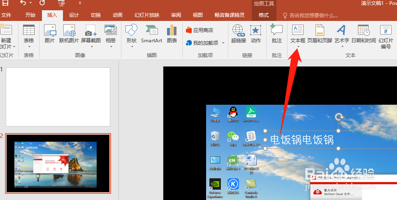Switch to the 开始 tab
This screenshot has width=397, height=200.
[30, 15]
